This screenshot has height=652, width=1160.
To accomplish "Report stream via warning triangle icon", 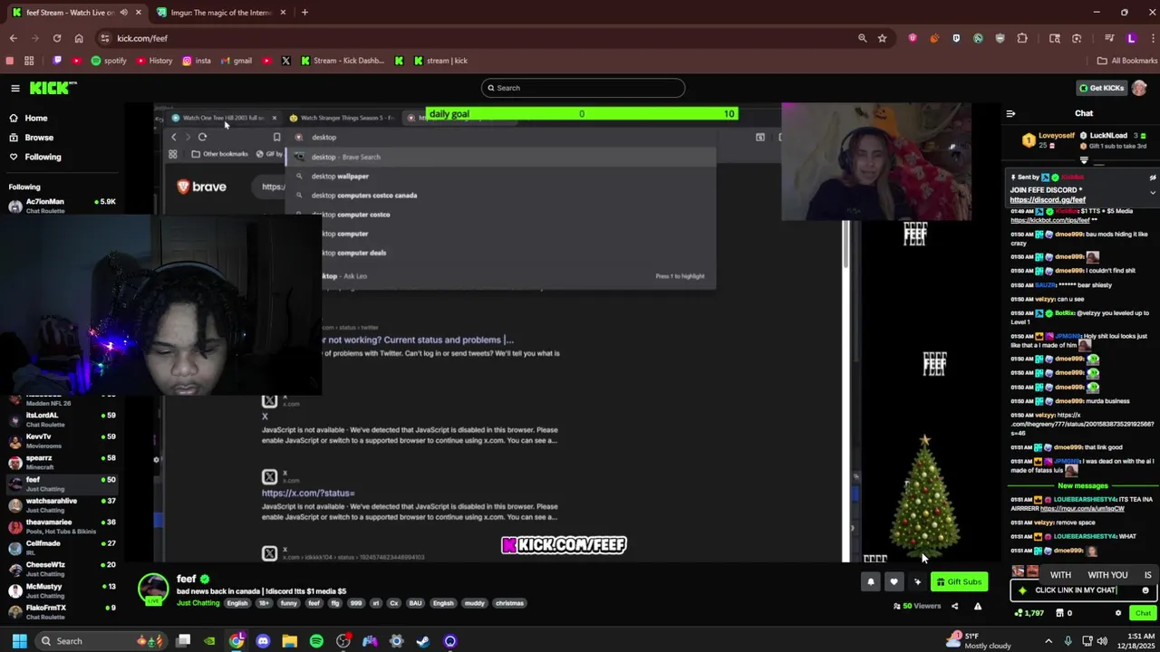I will point(978,607).
